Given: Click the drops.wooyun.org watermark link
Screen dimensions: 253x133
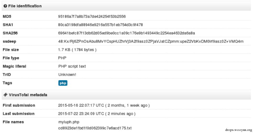Looking at the screenshot, I should coord(238,130).
